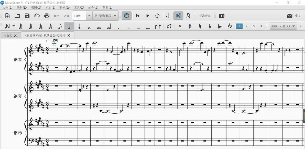This screenshot has height=149, width=305.
Task: Click the concert pitch button 标准音高
Action: point(205,16)
